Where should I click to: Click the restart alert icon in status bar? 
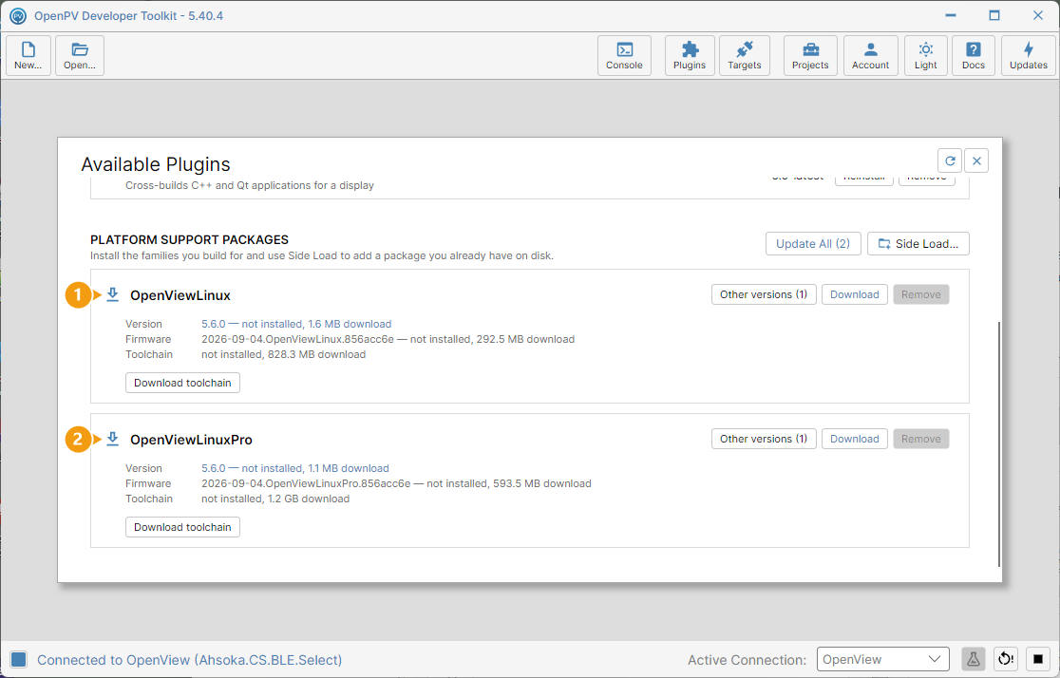pos(1006,659)
